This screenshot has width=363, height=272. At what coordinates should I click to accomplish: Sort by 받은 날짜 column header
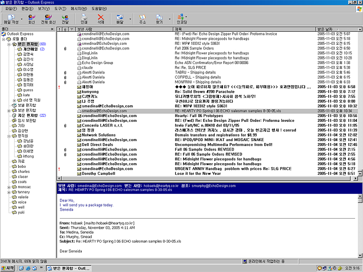coord(337,29)
